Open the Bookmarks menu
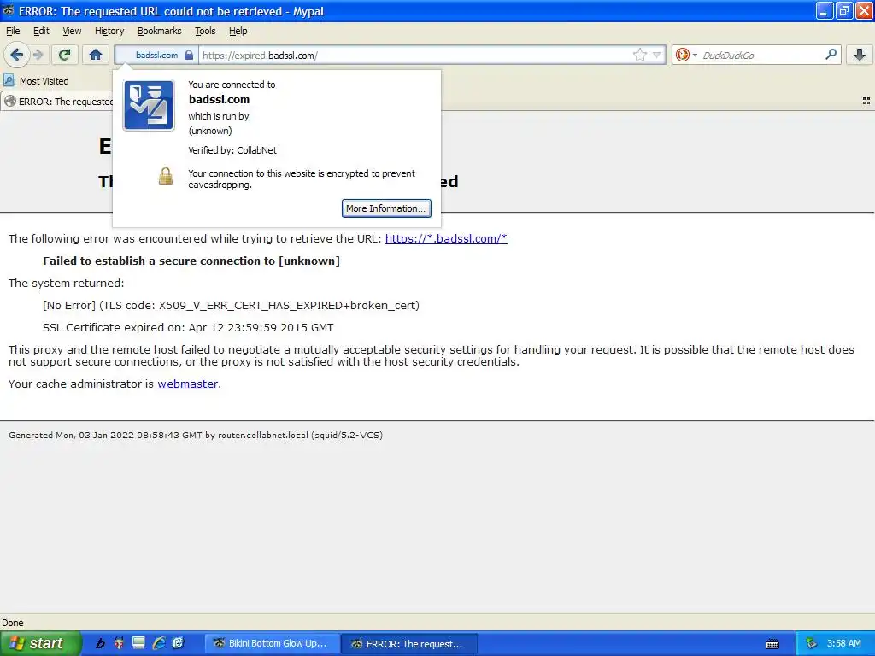This screenshot has height=656, width=875. click(160, 31)
